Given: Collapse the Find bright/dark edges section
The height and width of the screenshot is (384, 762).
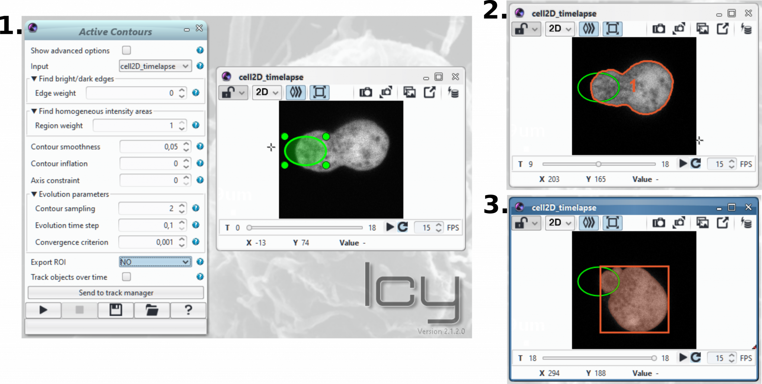Looking at the screenshot, I should pyautogui.click(x=35, y=79).
